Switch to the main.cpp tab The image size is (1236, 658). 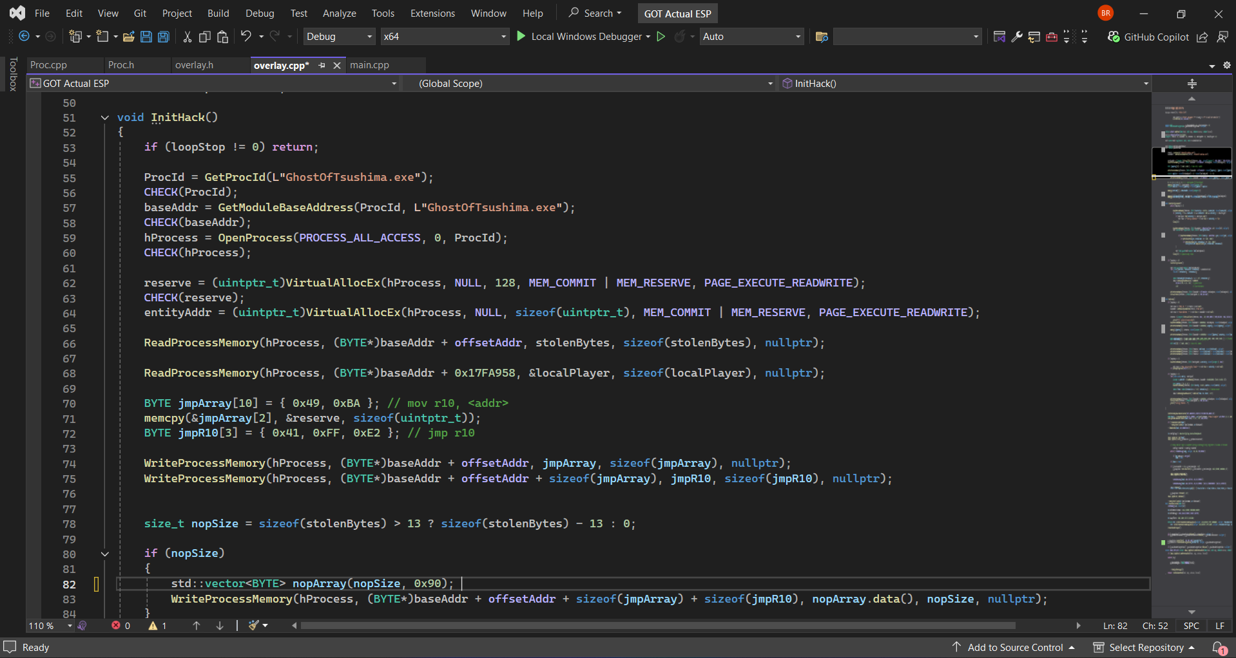pos(371,65)
